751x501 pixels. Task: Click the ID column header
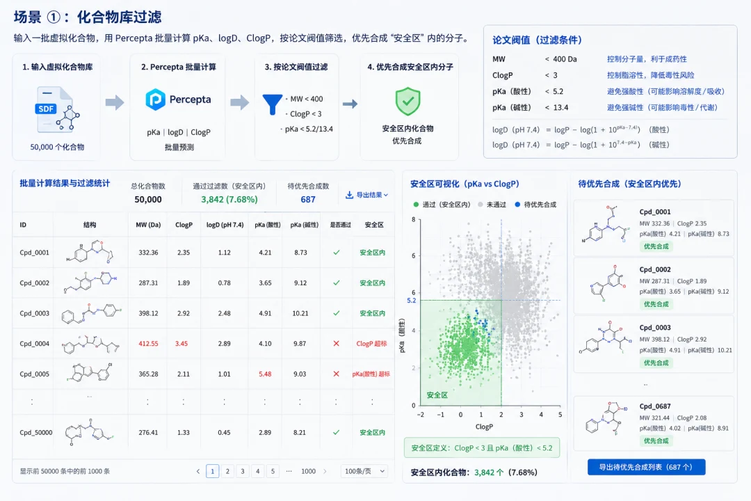click(x=23, y=224)
